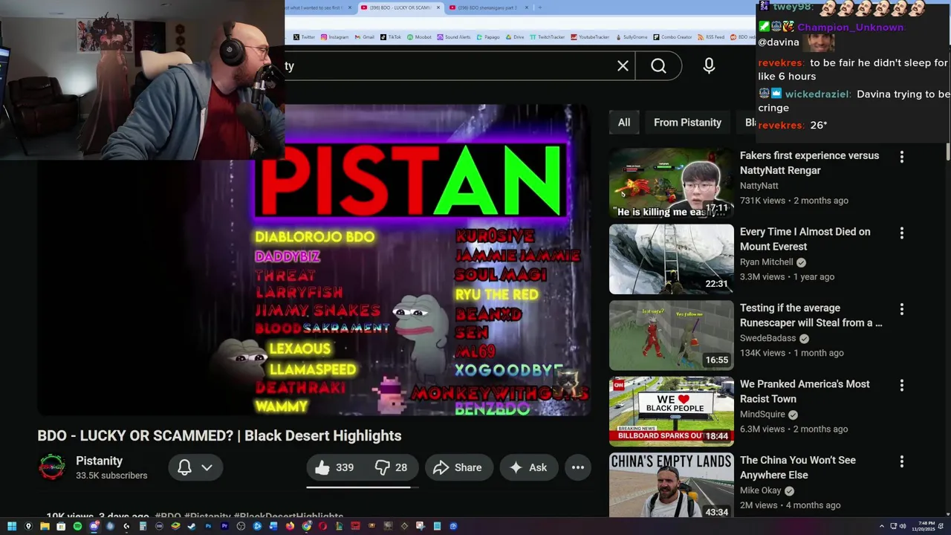Open Pistanity channel avatar
The height and width of the screenshot is (535, 951).
point(52,467)
